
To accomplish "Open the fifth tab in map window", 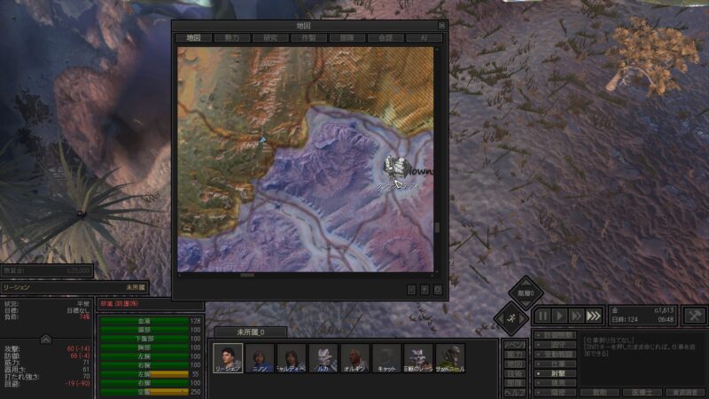I will pos(347,38).
